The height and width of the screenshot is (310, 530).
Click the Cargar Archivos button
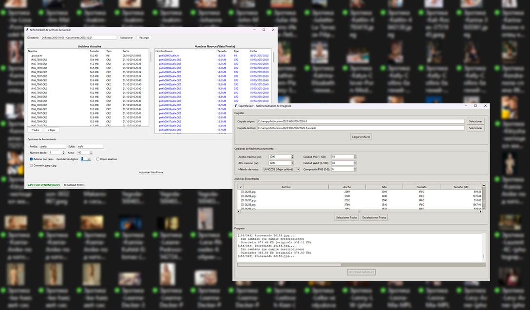tap(361, 137)
